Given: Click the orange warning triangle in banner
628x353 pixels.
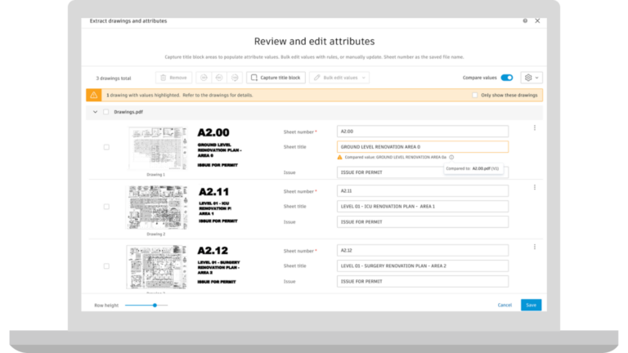Looking at the screenshot, I should click(x=94, y=96).
